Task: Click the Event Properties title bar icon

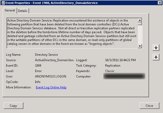Action: tap(3, 3)
